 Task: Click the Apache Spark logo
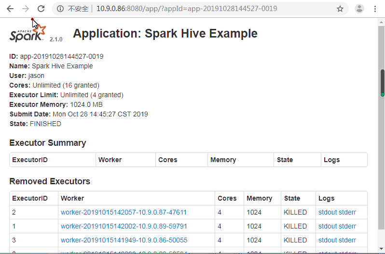(28, 34)
